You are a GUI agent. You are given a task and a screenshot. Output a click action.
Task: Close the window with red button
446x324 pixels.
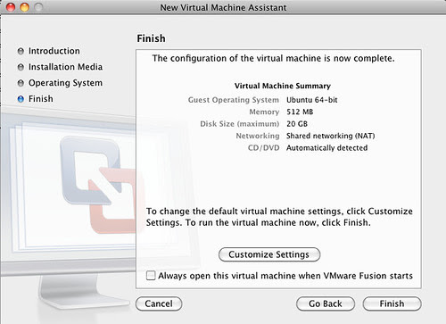coord(11,7)
